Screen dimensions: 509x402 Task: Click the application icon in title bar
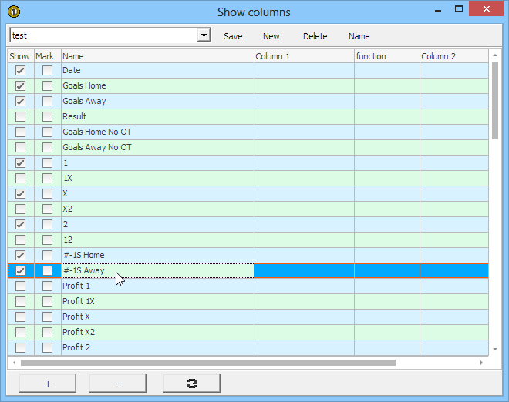[13, 12]
